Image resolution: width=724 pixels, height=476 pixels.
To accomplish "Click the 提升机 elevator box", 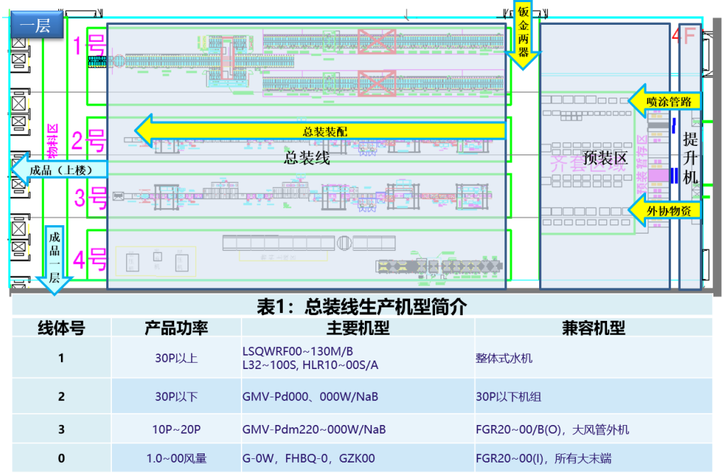I will (x=690, y=158).
